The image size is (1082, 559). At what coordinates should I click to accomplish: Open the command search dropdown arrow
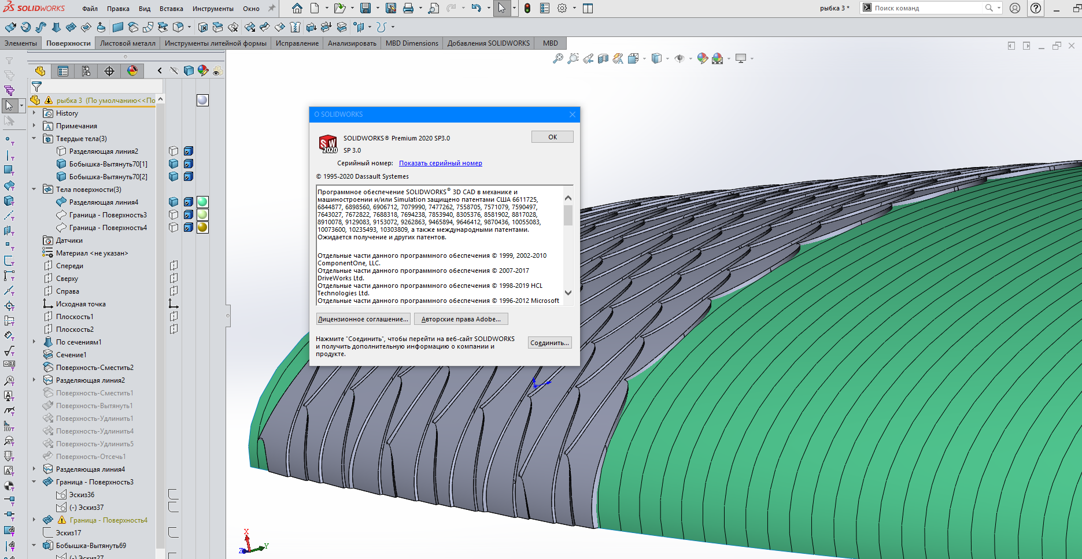pyautogui.click(x=999, y=8)
